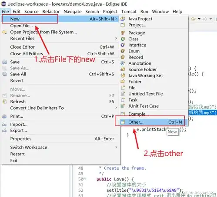The image size is (217, 197).
Task: Select Untitled Text File menu entry
Action: (x=154, y=94)
